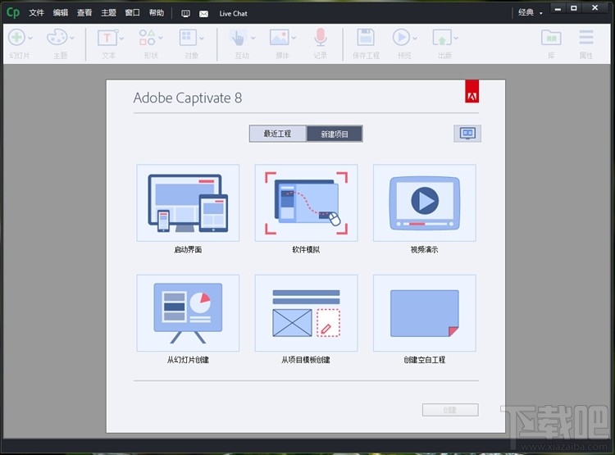Click the Objects (对象) toolbar icon
Screen dimensions: 615x455
coord(188,38)
